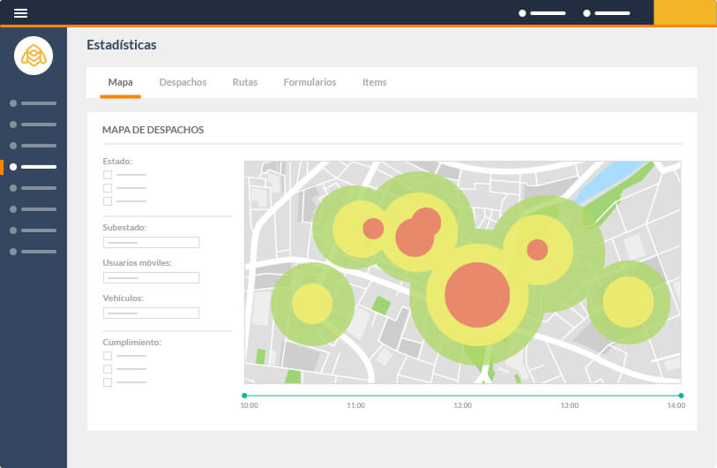The width and height of the screenshot is (717, 468).
Task: Switch to the Despachos tab
Action: 183,82
